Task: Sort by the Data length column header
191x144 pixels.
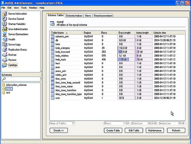Action: pyautogui.click(x=126, y=33)
